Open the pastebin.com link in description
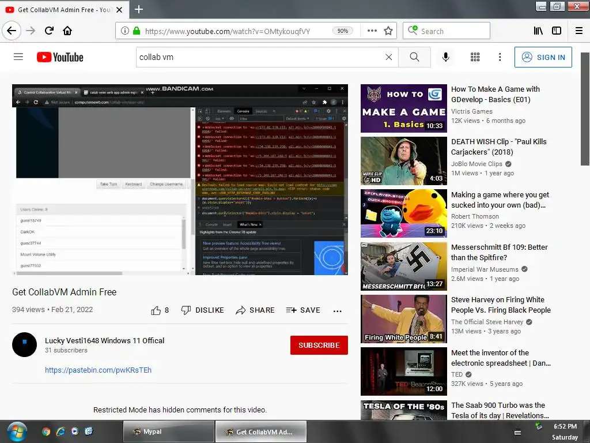 click(x=98, y=370)
